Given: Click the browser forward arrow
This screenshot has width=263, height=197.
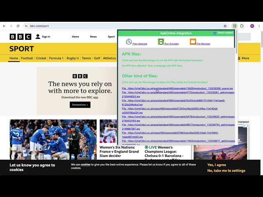Looking at the screenshot, I should point(11,26).
